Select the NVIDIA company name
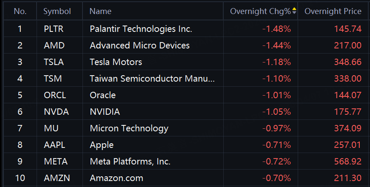This screenshot has height=187, width=370. pos(105,112)
